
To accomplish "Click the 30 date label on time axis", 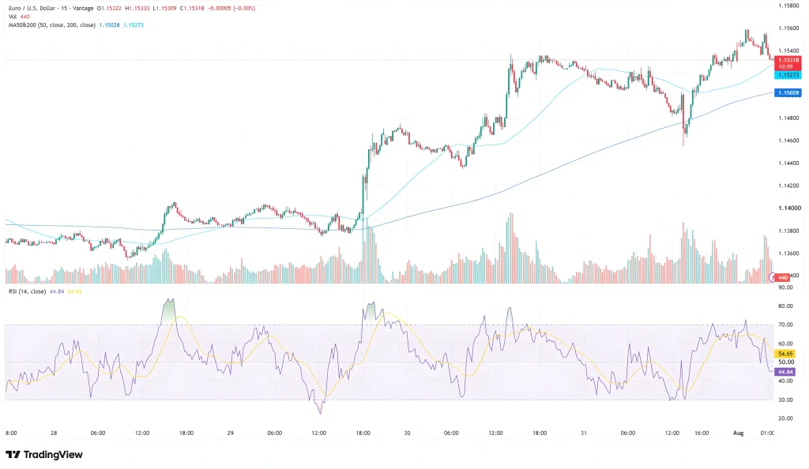I will click(407, 433).
